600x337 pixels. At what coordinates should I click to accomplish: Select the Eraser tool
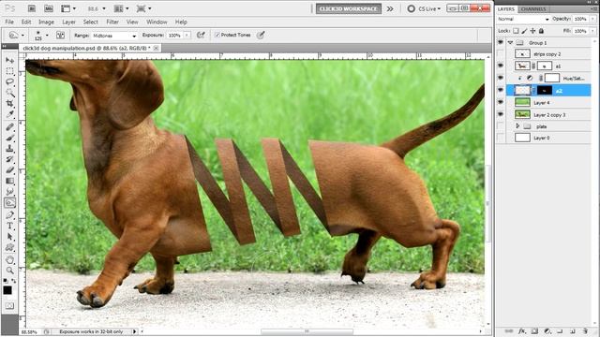coord(10,170)
